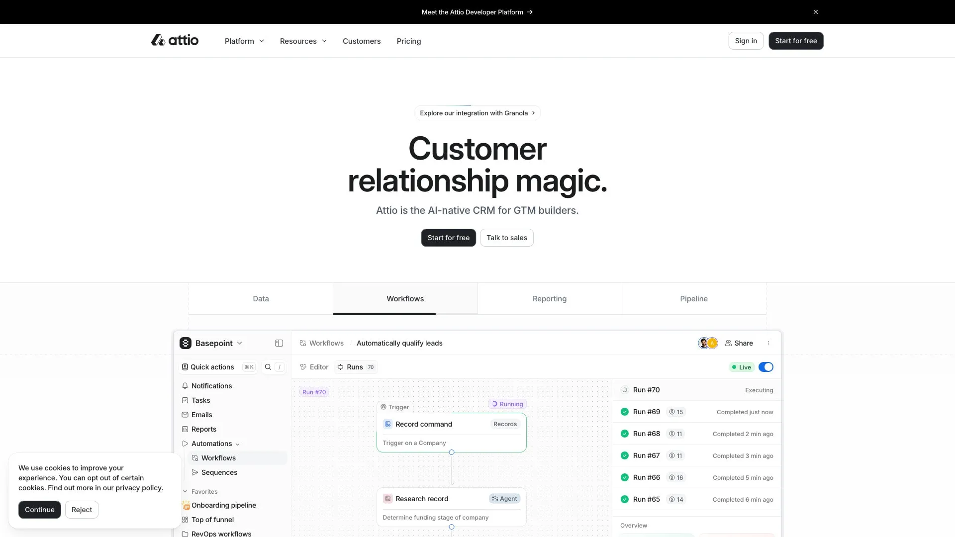
Task: Click Start for free in header
Action: click(x=796, y=41)
